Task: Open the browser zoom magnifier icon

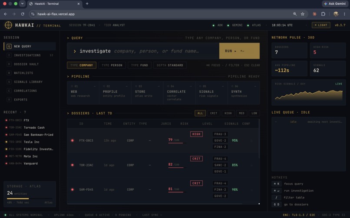Action: tap(295, 14)
